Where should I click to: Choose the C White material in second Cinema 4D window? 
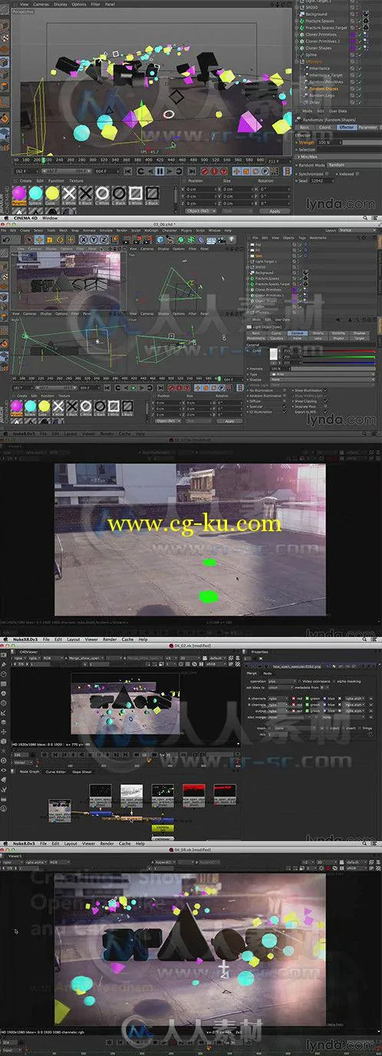85,405
